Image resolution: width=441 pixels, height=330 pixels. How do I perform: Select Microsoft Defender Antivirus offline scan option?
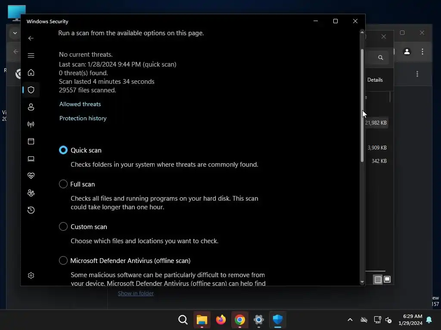[x=63, y=260]
